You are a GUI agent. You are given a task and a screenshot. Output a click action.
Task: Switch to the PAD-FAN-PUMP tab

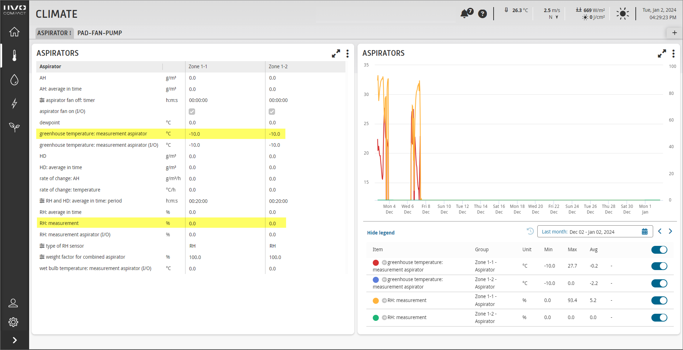100,33
